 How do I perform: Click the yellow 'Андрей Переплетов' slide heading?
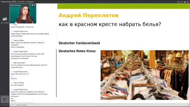point(88,15)
